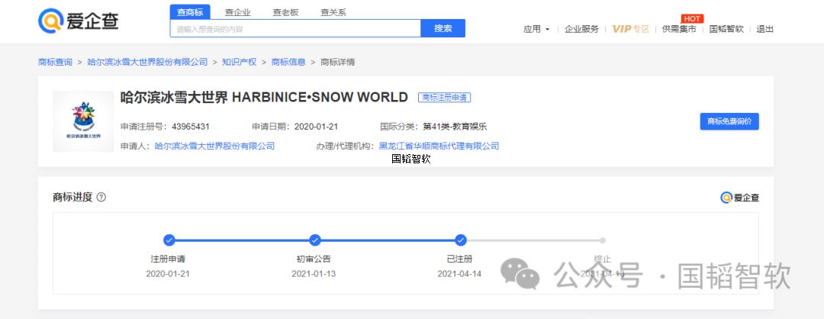Open the VIP专区 link
Image resolution: width=824 pixels, height=319 pixels.
631,29
